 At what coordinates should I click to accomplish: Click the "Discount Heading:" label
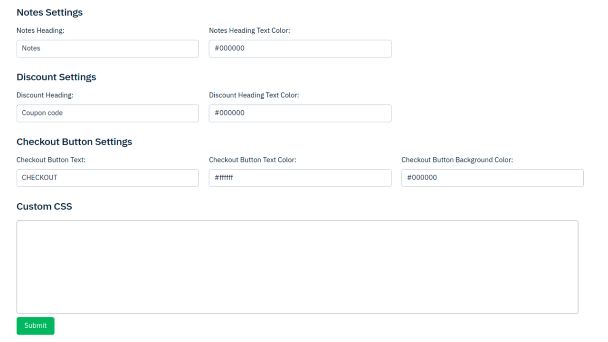[x=45, y=95]
